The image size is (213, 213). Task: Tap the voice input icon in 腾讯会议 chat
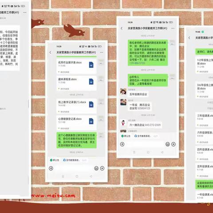point(122,144)
